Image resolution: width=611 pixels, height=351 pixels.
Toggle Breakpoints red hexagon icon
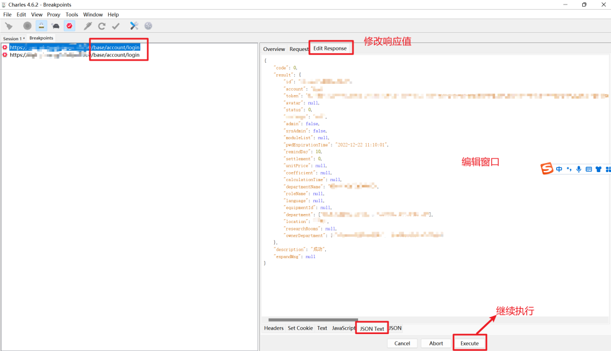point(70,26)
